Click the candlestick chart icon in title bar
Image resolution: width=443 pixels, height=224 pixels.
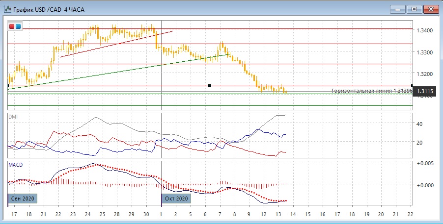tap(6, 9)
